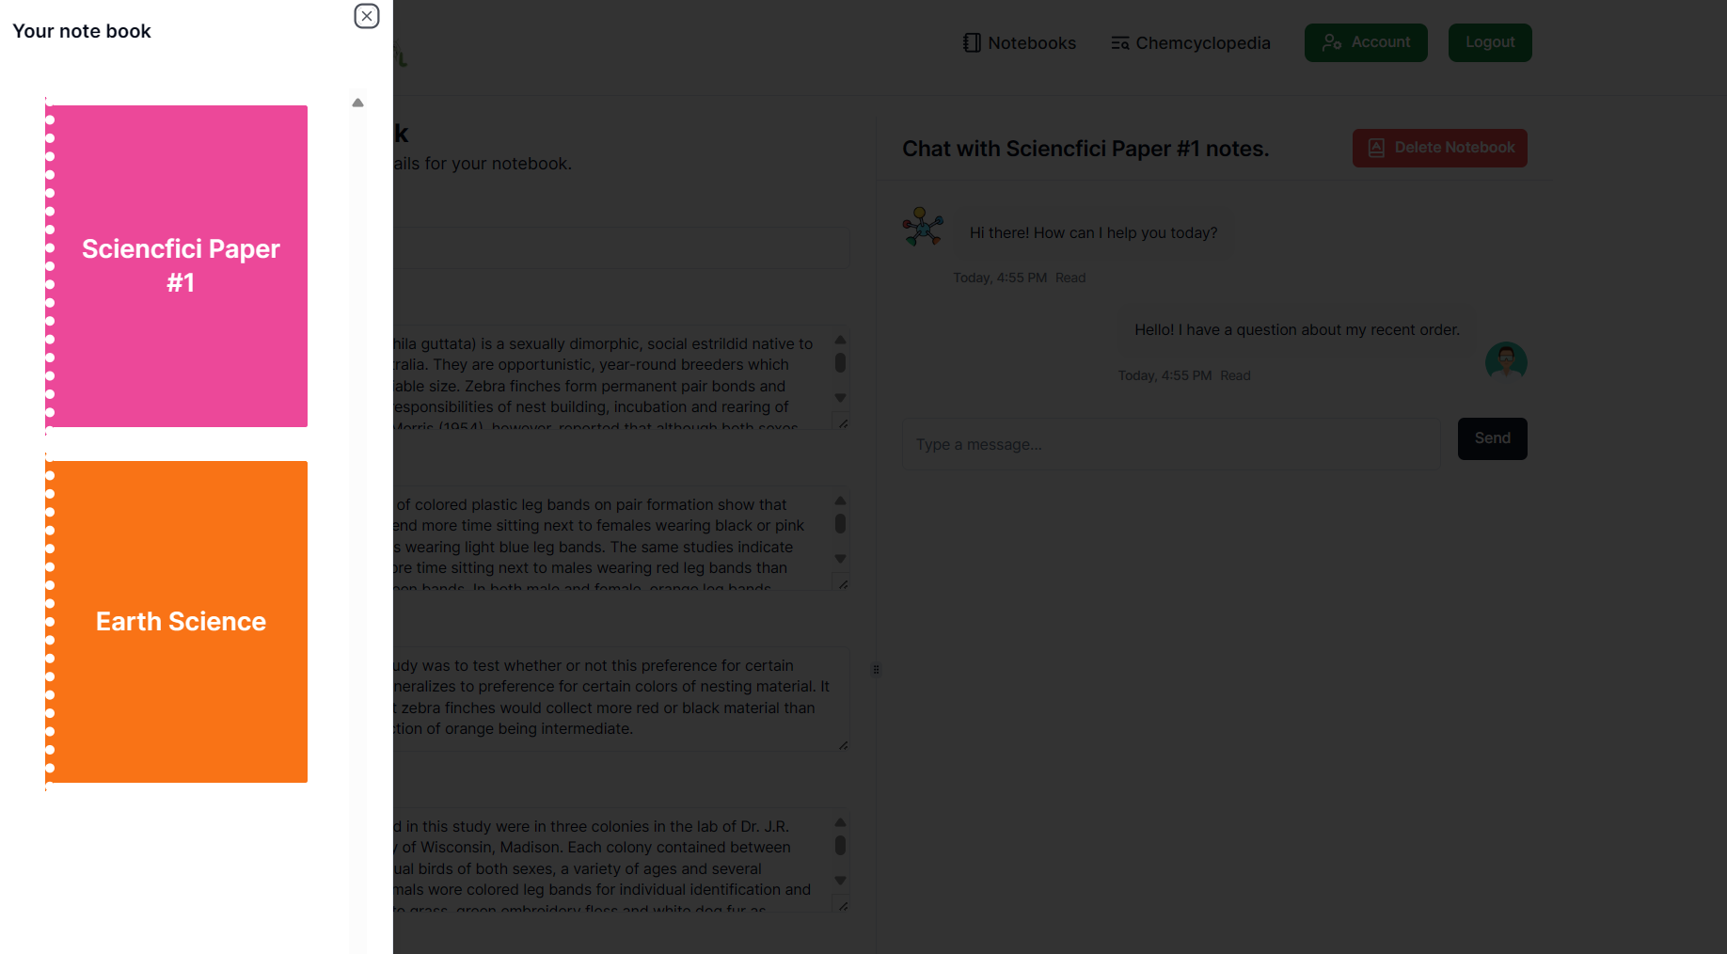Click down arrow of fourth text area scrollbar
Screen dimensions: 1727x954
[841, 881]
